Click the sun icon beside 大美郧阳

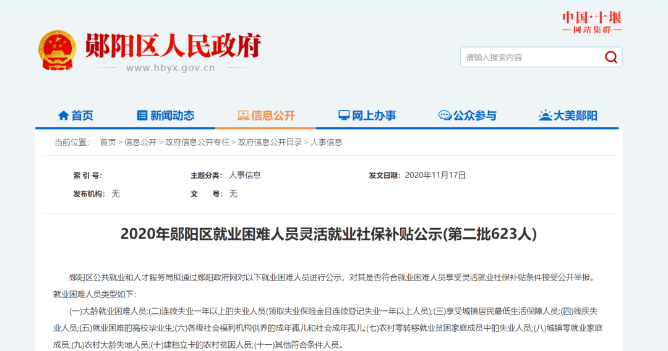(x=545, y=116)
